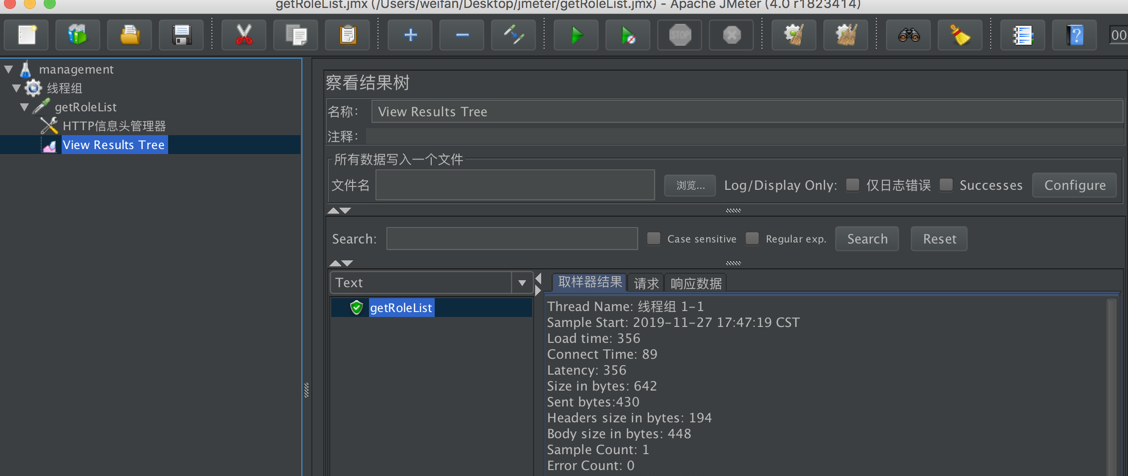Switch to the 取样器结果 tab

tap(590, 283)
